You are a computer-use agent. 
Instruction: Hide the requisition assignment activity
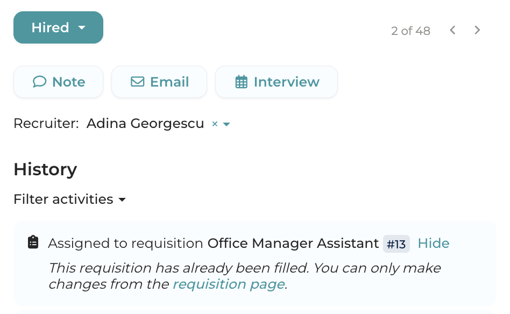433,244
